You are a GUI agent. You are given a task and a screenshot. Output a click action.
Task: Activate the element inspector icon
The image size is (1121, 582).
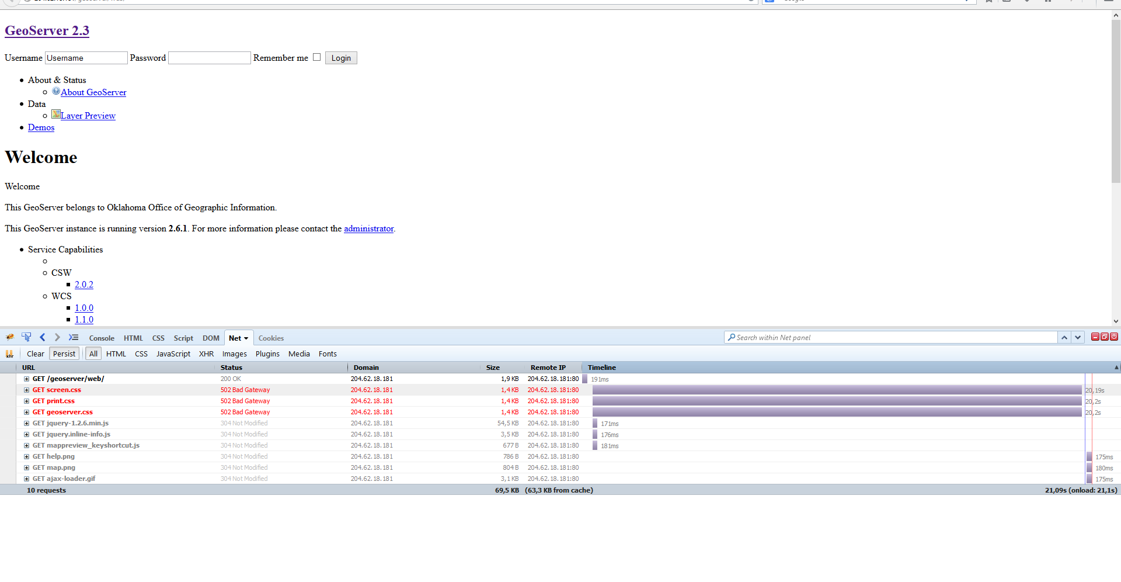[x=26, y=337]
